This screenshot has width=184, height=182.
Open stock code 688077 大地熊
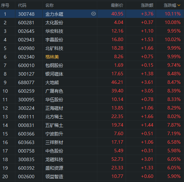point(26,82)
